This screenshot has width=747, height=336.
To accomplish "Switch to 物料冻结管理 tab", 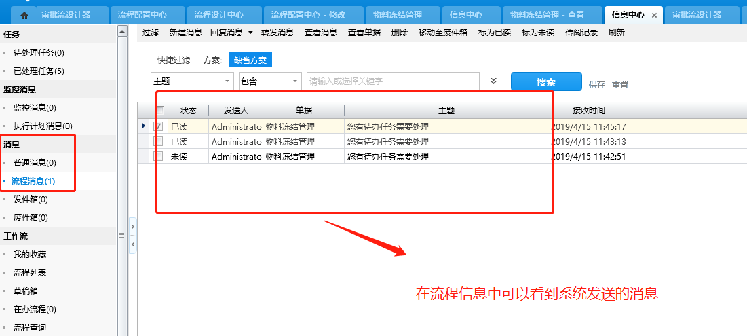I will click(x=401, y=15).
